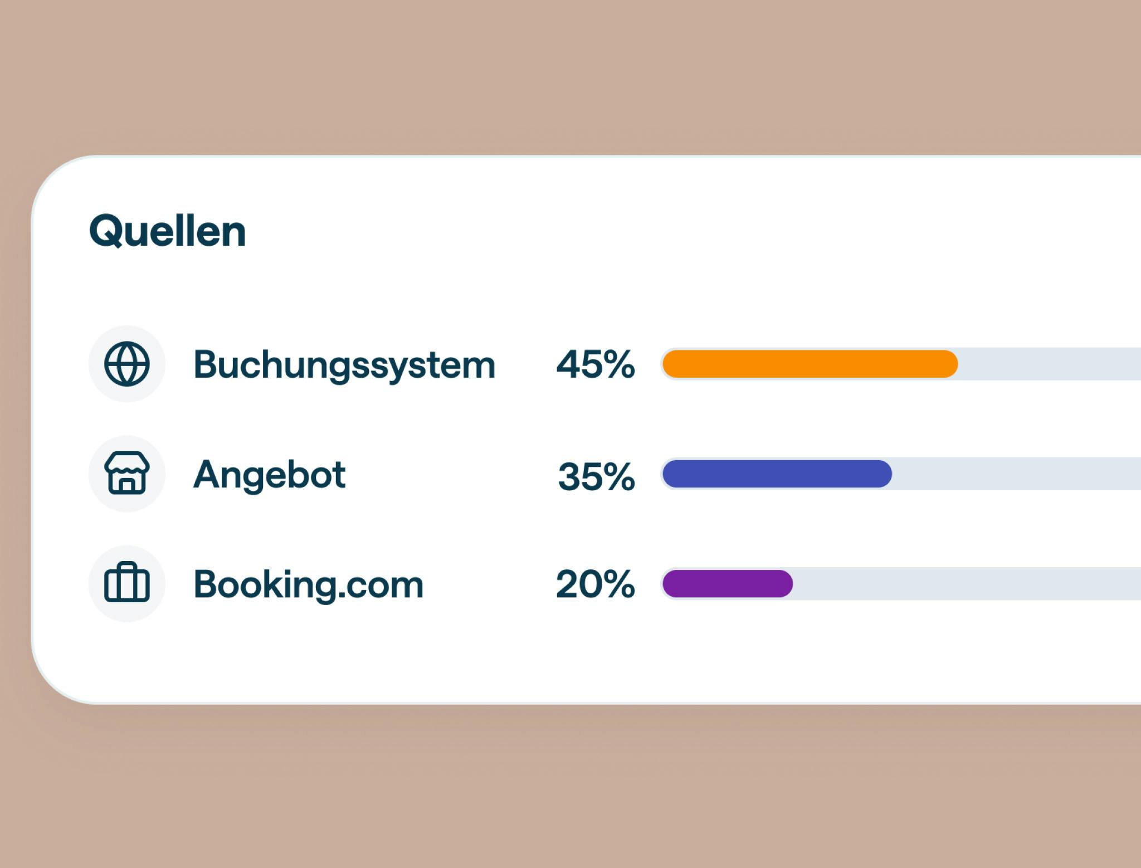Click the Quellen heading

click(167, 231)
